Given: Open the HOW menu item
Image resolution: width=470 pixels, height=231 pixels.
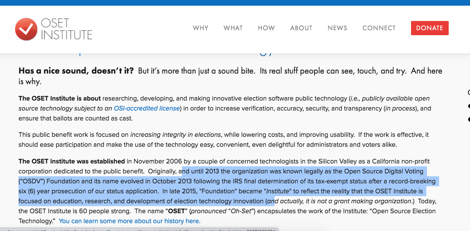Looking at the screenshot, I should [x=266, y=28].
